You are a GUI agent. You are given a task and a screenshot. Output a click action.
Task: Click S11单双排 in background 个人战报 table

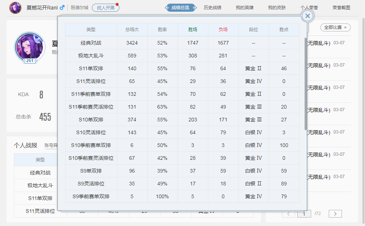[40, 198]
